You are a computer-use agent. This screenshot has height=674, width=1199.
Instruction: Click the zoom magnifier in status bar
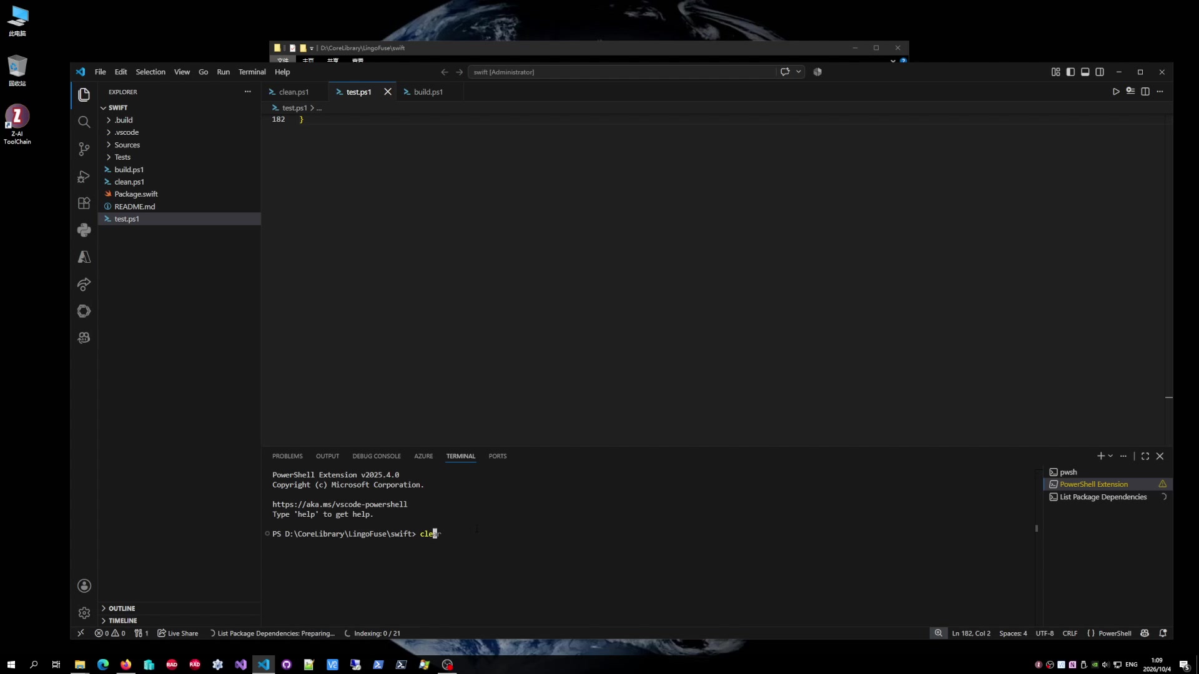click(938, 633)
